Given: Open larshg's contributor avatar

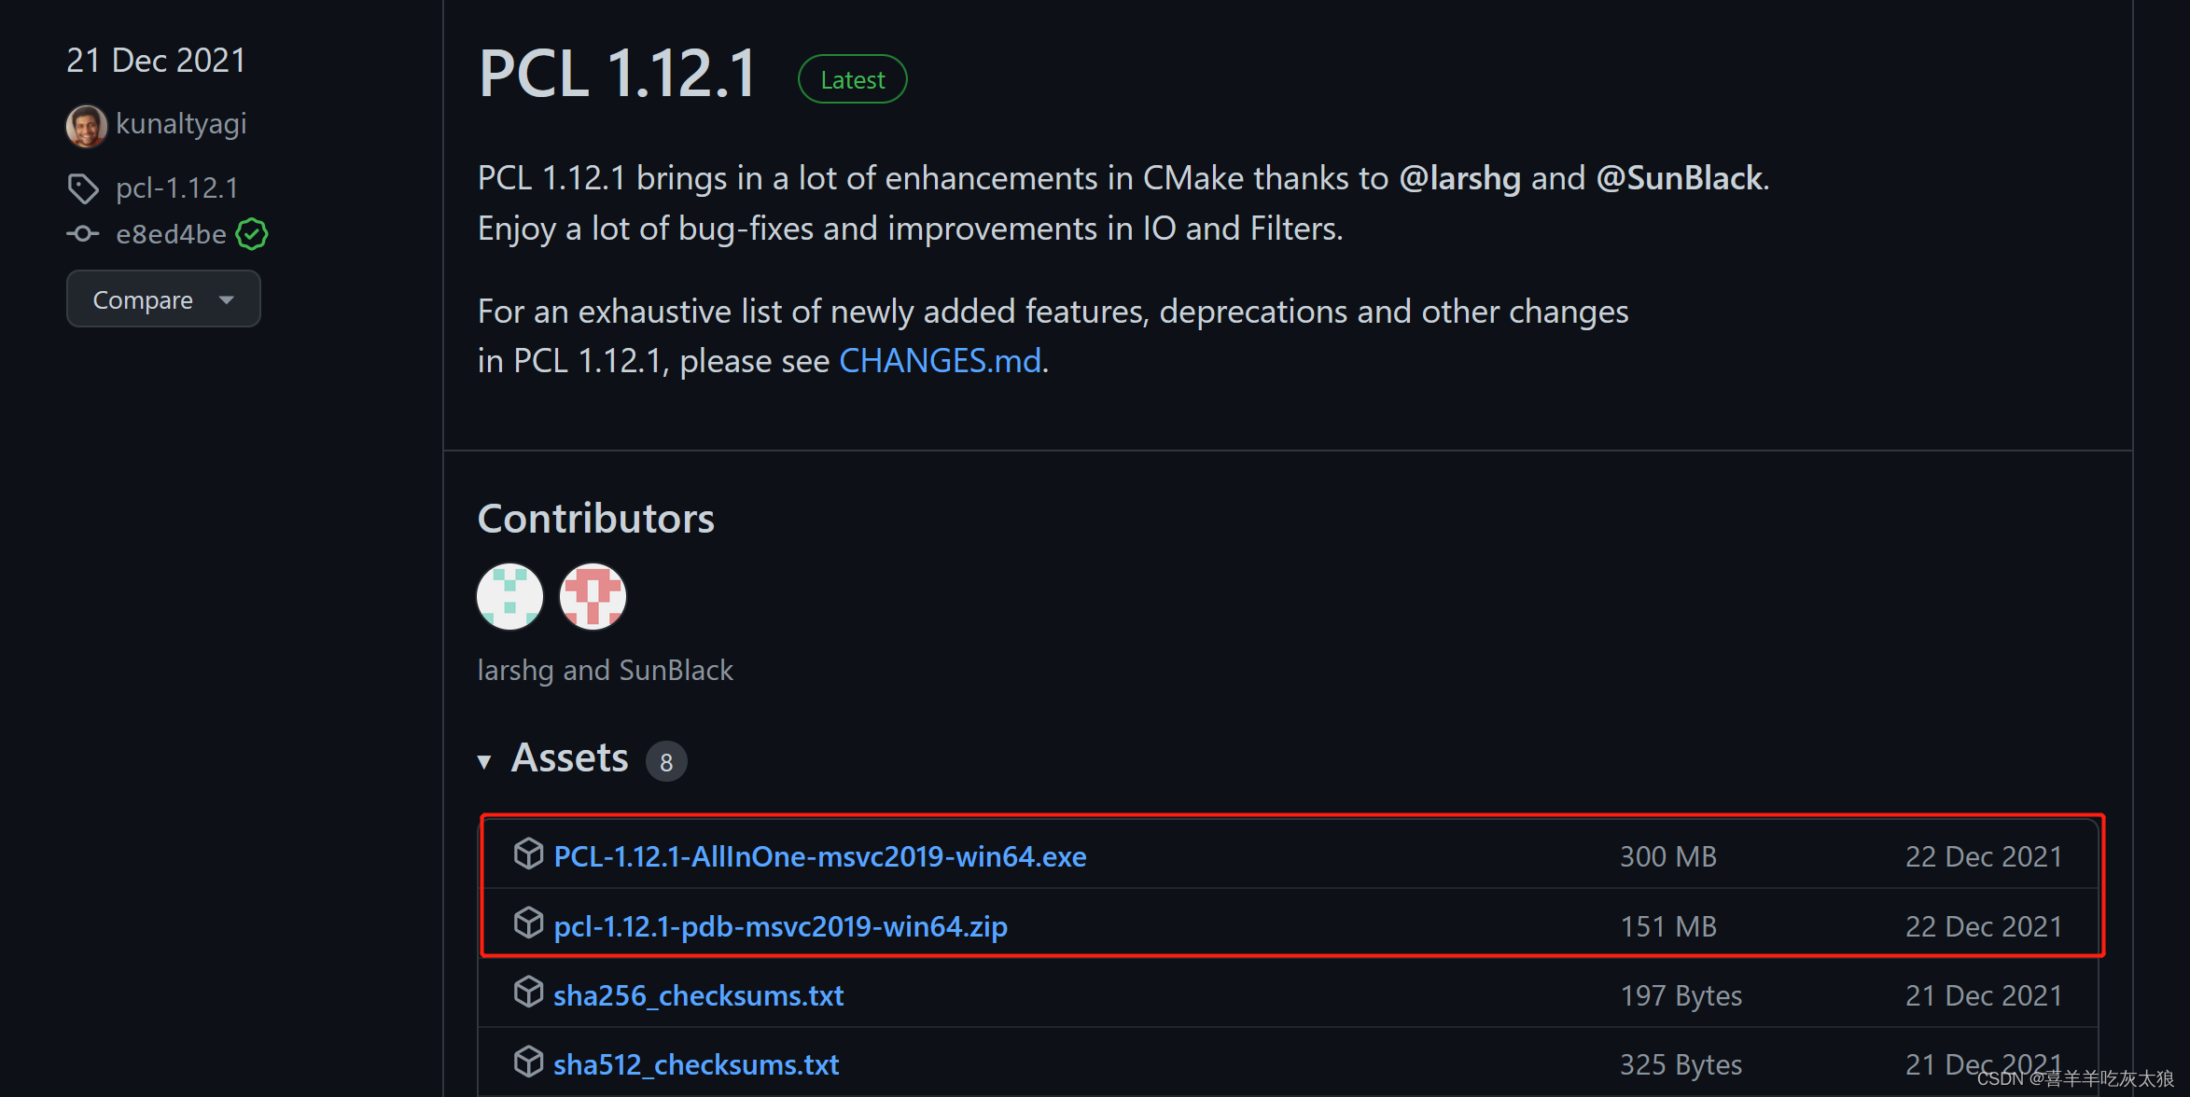Looking at the screenshot, I should coord(509,596).
